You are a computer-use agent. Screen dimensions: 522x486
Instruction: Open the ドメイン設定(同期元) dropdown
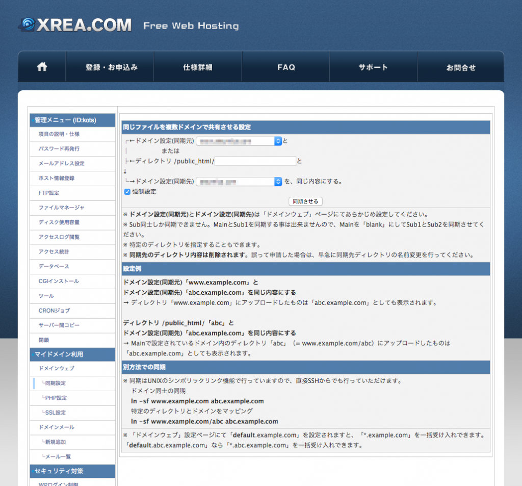click(239, 141)
